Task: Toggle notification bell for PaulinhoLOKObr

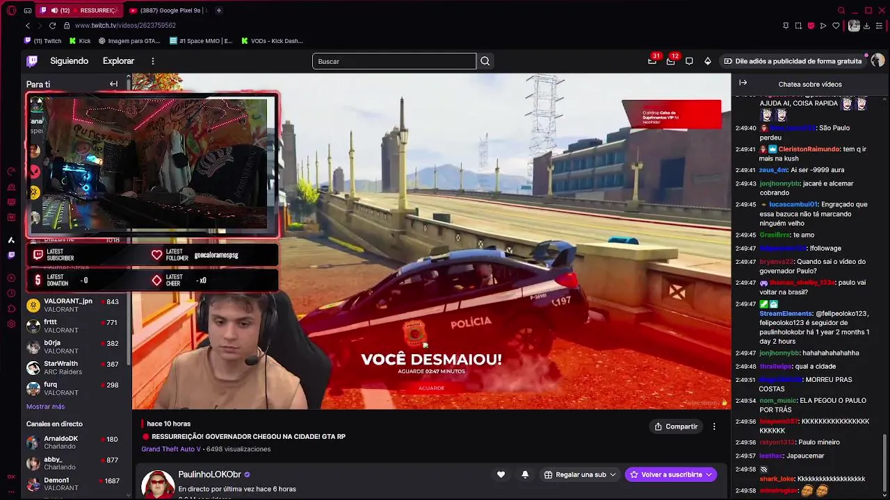Action: coord(525,474)
